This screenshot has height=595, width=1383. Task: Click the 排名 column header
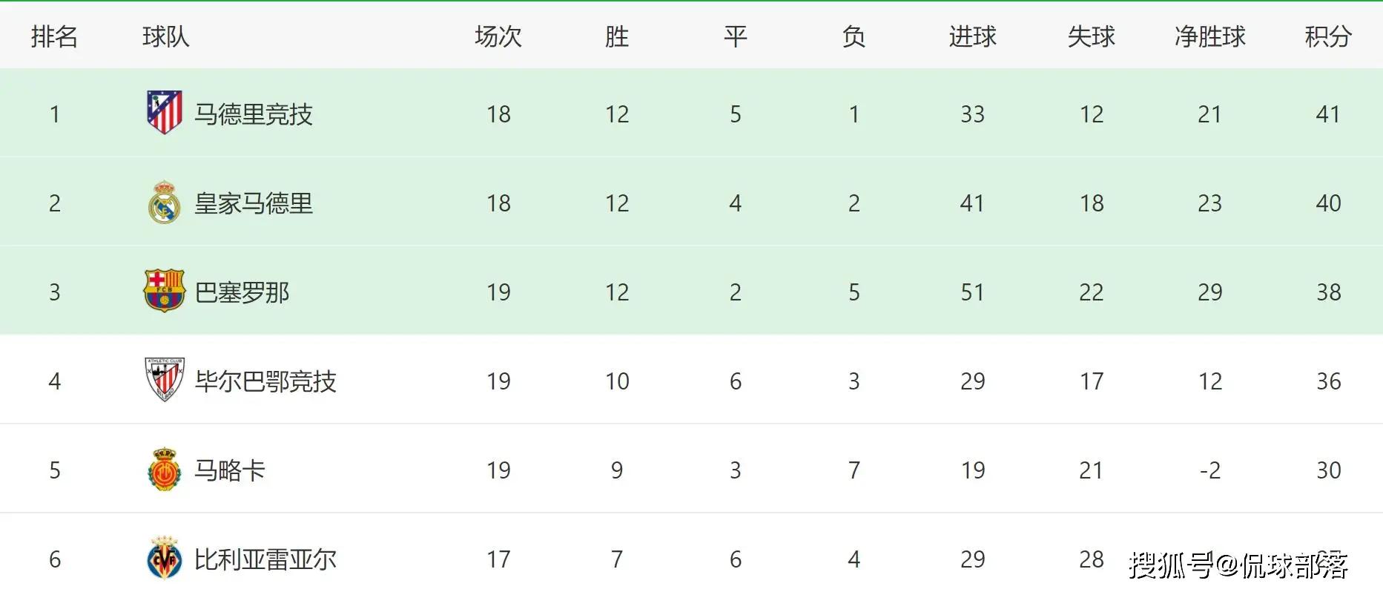pyautogui.click(x=54, y=36)
